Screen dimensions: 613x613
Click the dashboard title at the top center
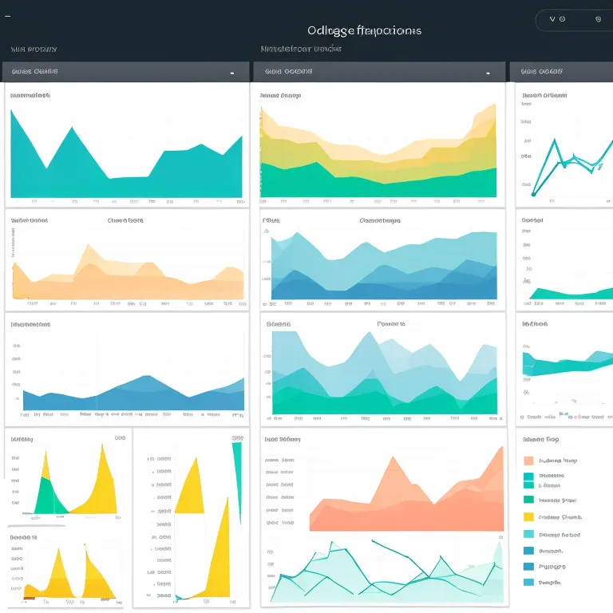coord(364,30)
